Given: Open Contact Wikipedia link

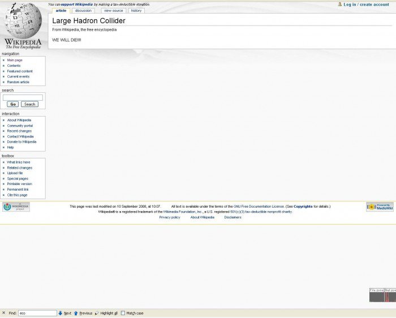Looking at the screenshot, I should pos(20,136).
